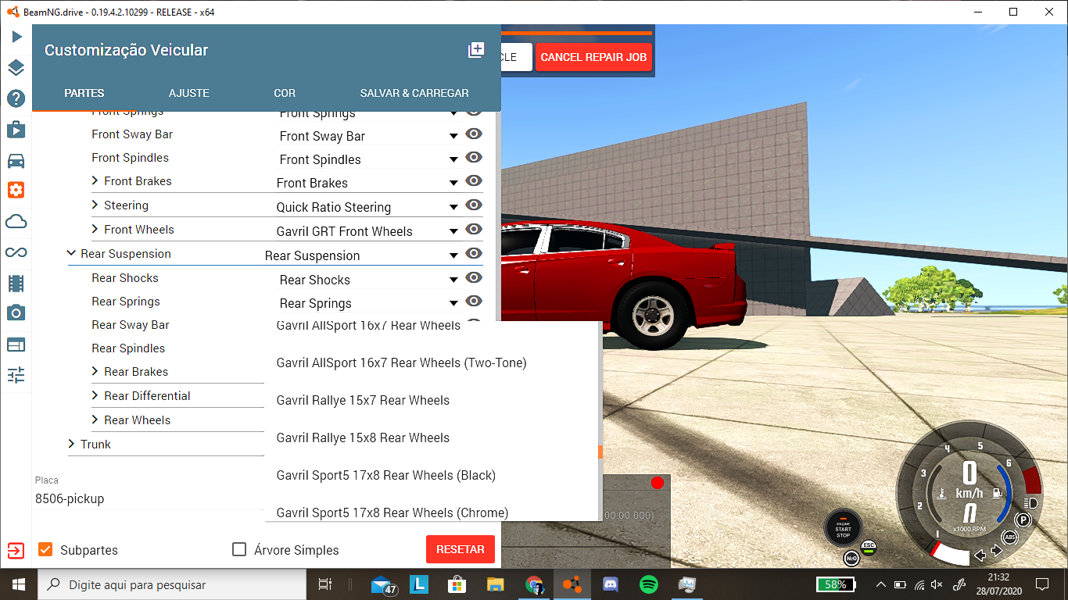The width and height of the screenshot is (1068, 600).
Task: Switch to the AJUSTE tab
Action: (x=189, y=93)
